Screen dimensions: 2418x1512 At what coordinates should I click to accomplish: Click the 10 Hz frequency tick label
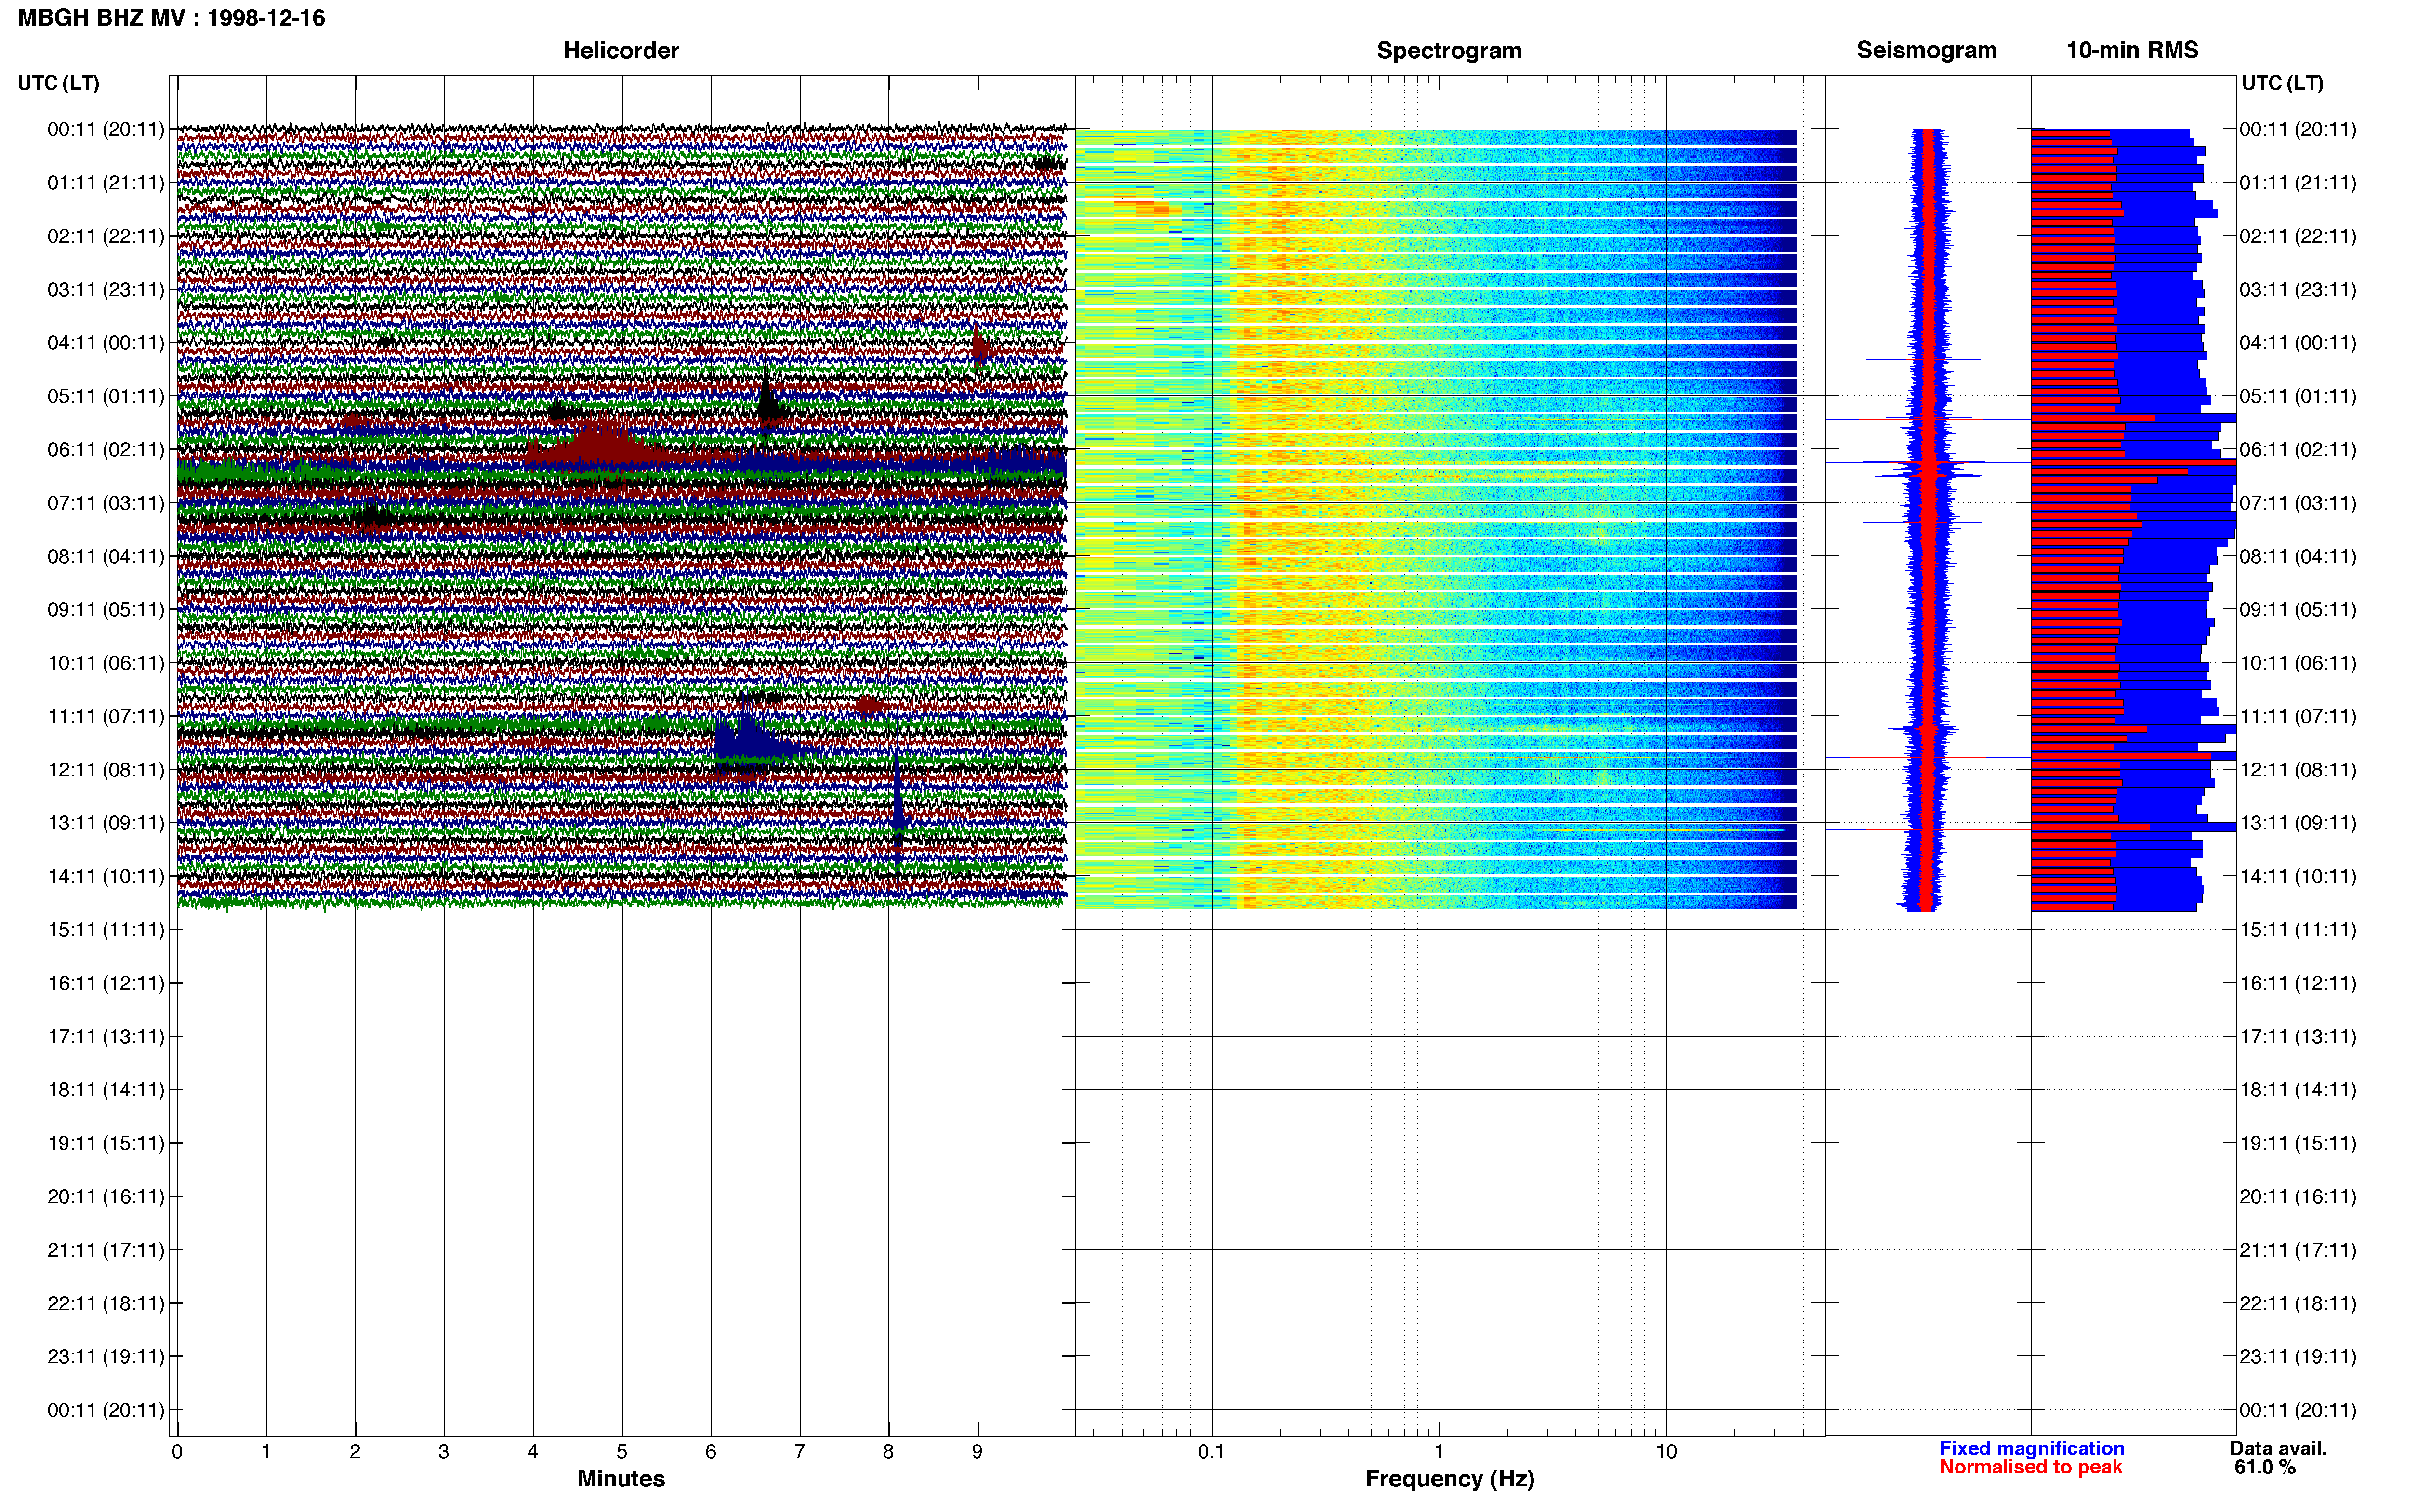click(1666, 1451)
